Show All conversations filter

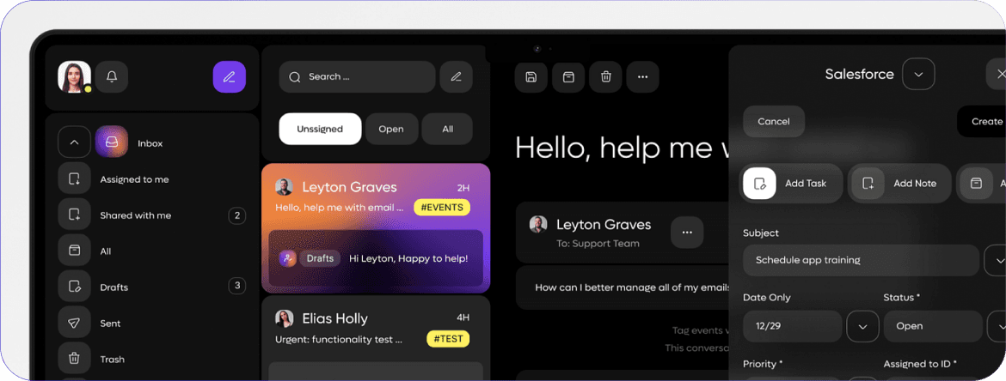coord(447,129)
